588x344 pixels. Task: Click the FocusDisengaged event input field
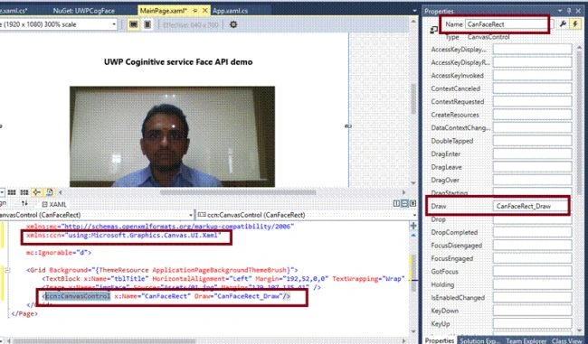point(532,246)
